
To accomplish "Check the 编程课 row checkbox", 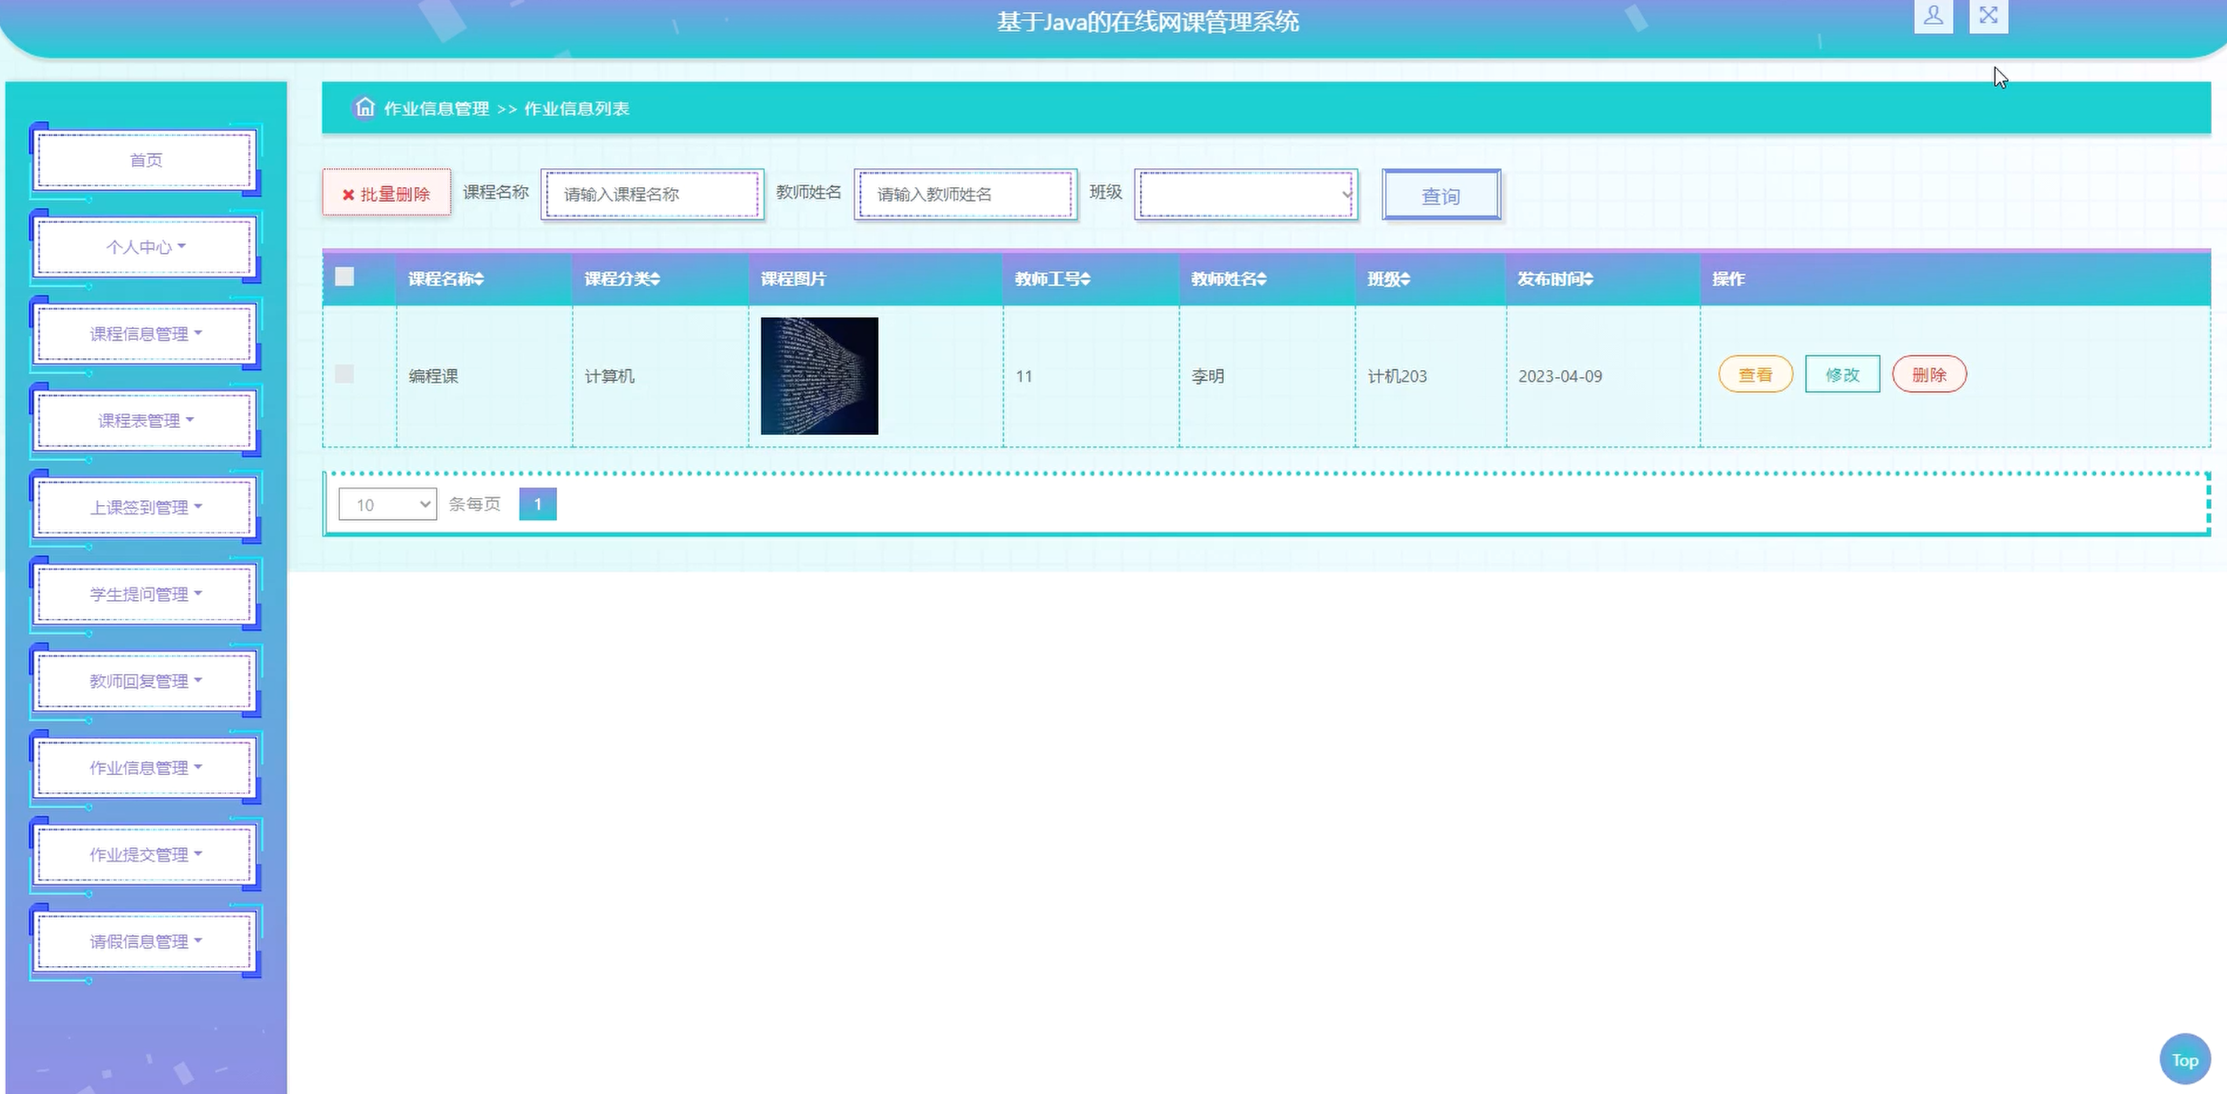I will pos(344,373).
